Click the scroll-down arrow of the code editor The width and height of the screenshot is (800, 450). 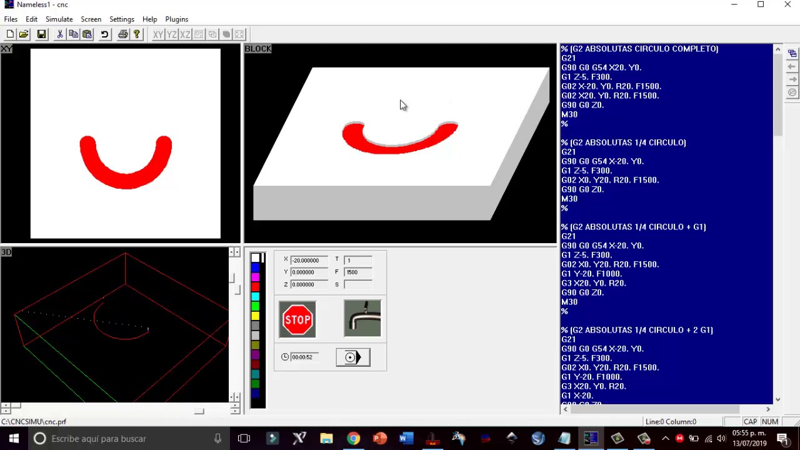coord(777,399)
